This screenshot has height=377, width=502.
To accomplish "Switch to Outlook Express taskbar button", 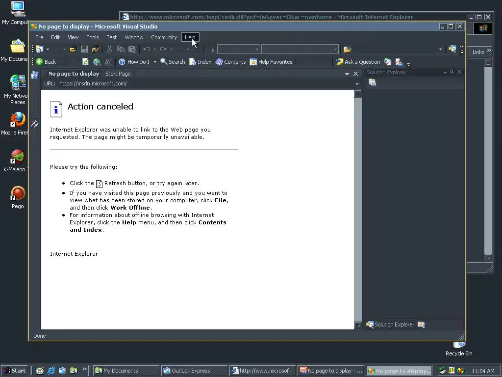I will point(195,371).
